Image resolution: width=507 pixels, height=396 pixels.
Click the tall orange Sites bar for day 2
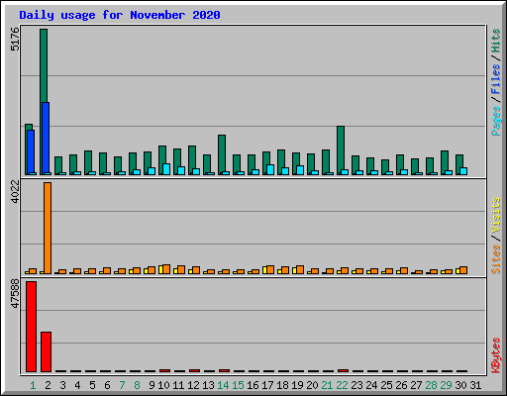(48, 228)
